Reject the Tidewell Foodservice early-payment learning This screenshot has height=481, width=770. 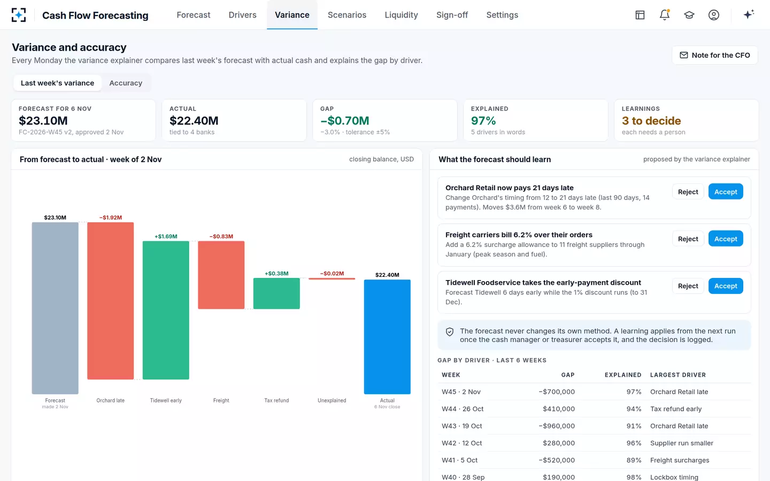(x=688, y=286)
